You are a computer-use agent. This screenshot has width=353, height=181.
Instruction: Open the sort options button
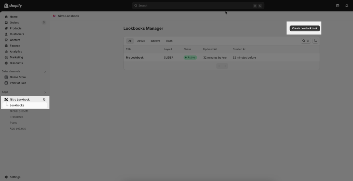click(315, 41)
